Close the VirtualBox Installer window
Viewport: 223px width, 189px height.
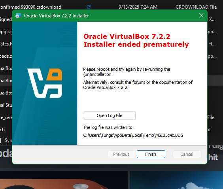[201, 15]
